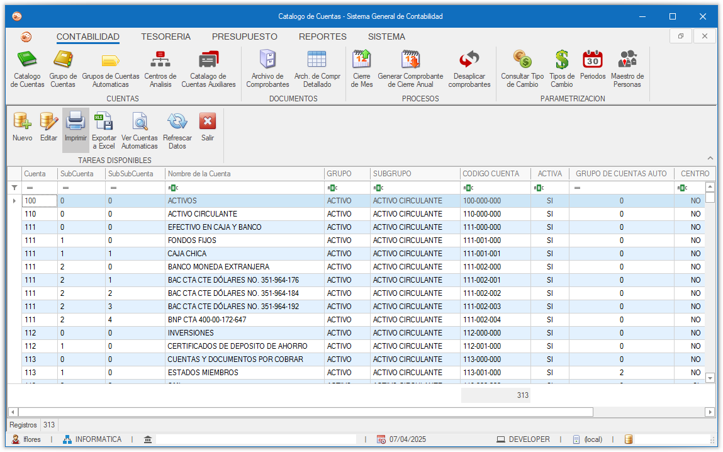
Task: Click the user icon next to lflores
Action: 16,439
